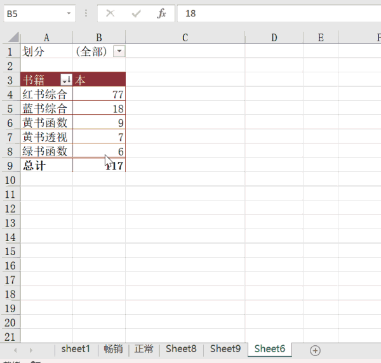Select the cell labeled 划分
Image resolution: width=381 pixels, height=363 pixels.
tap(46, 51)
